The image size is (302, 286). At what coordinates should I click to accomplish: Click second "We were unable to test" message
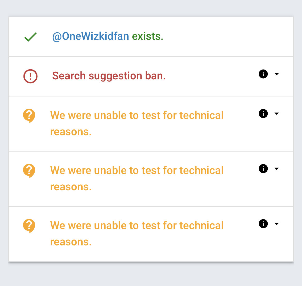[137, 171]
